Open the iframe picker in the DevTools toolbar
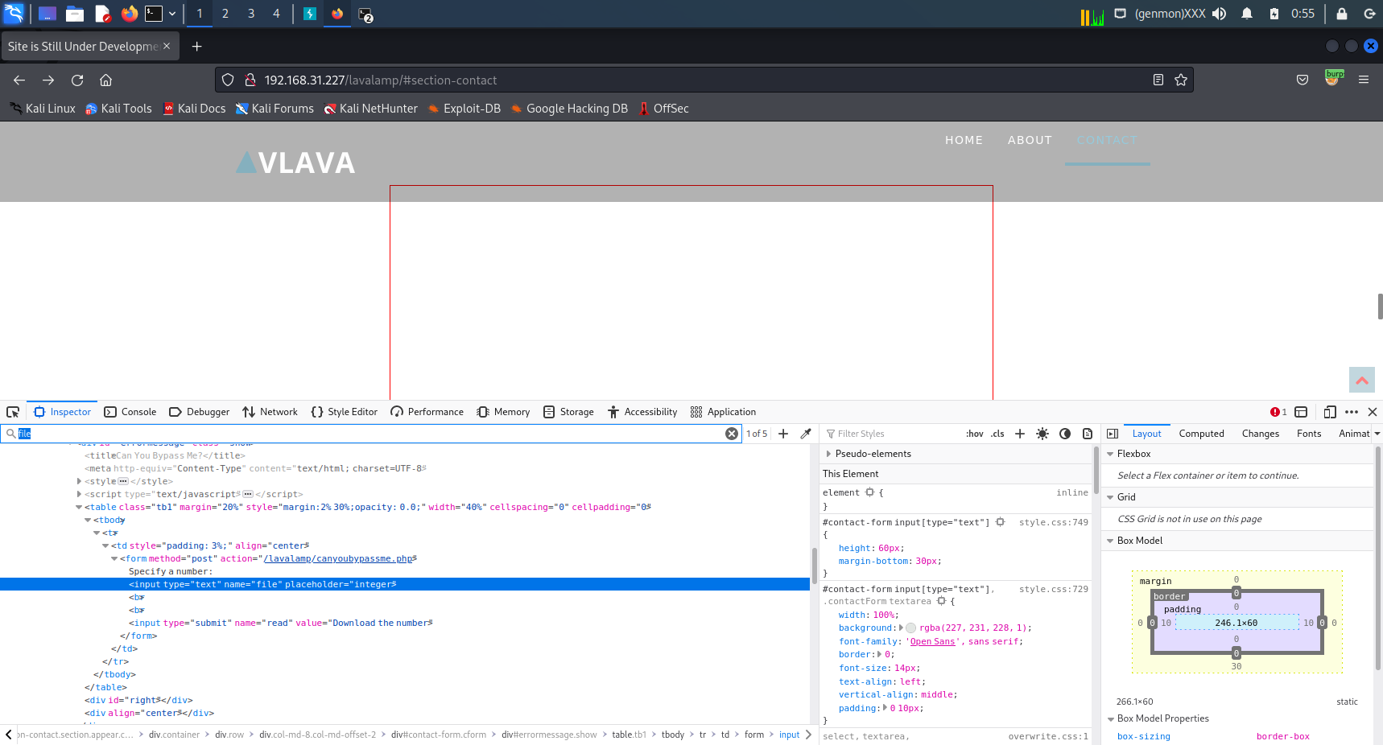 pyautogui.click(x=1301, y=412)
